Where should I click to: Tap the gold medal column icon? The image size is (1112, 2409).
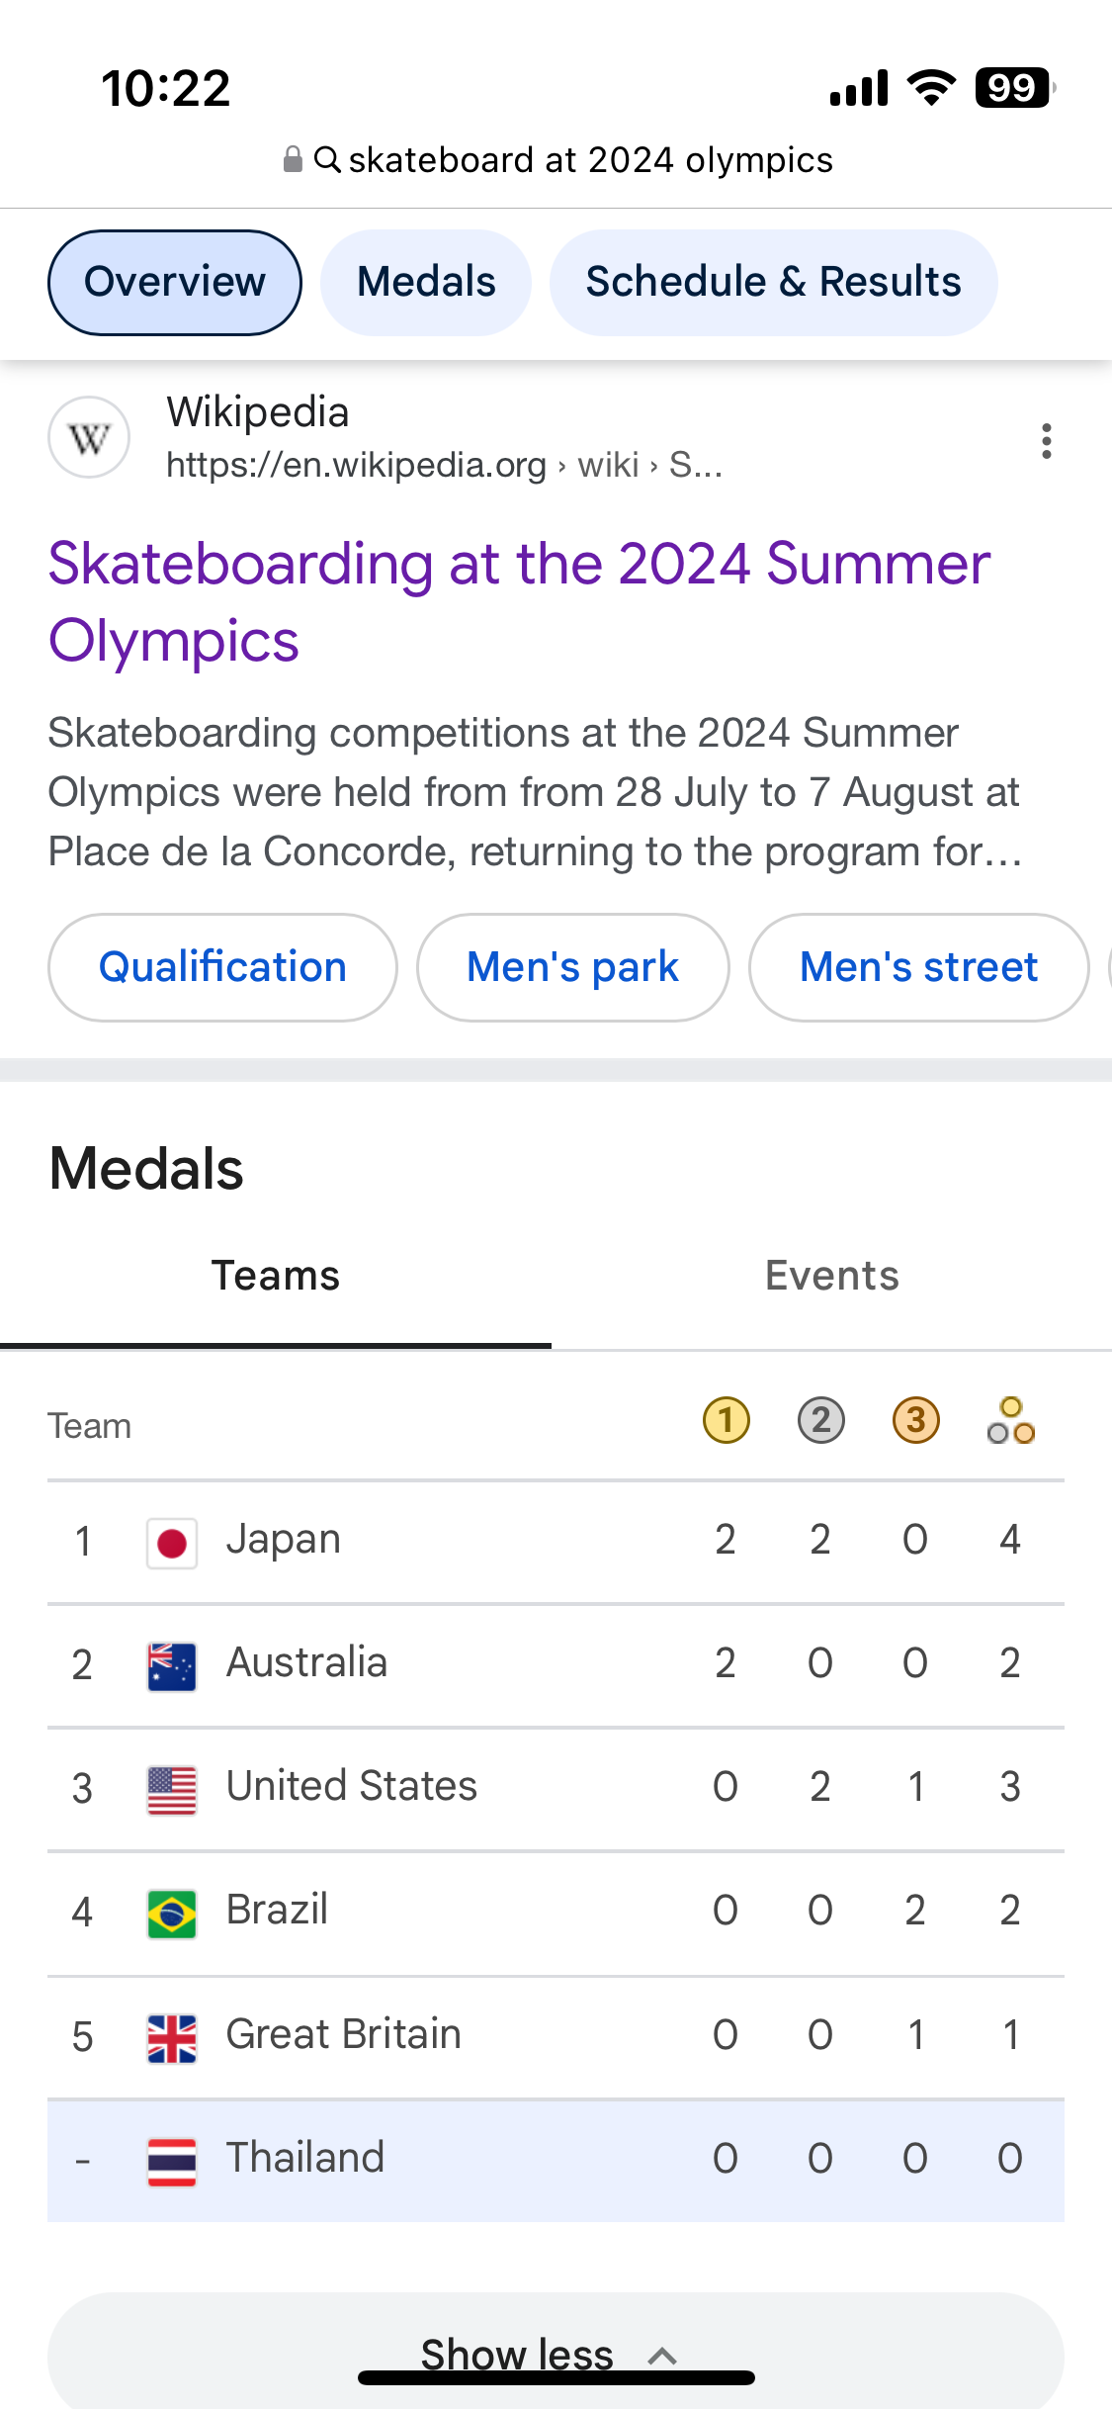726,1421
